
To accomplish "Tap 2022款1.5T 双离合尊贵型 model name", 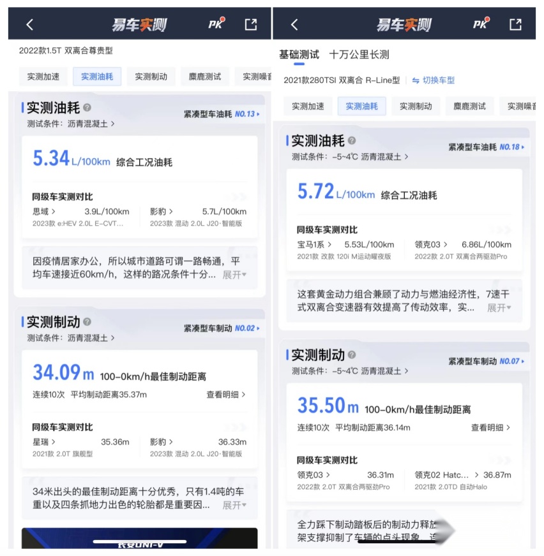I will [66, 50].
